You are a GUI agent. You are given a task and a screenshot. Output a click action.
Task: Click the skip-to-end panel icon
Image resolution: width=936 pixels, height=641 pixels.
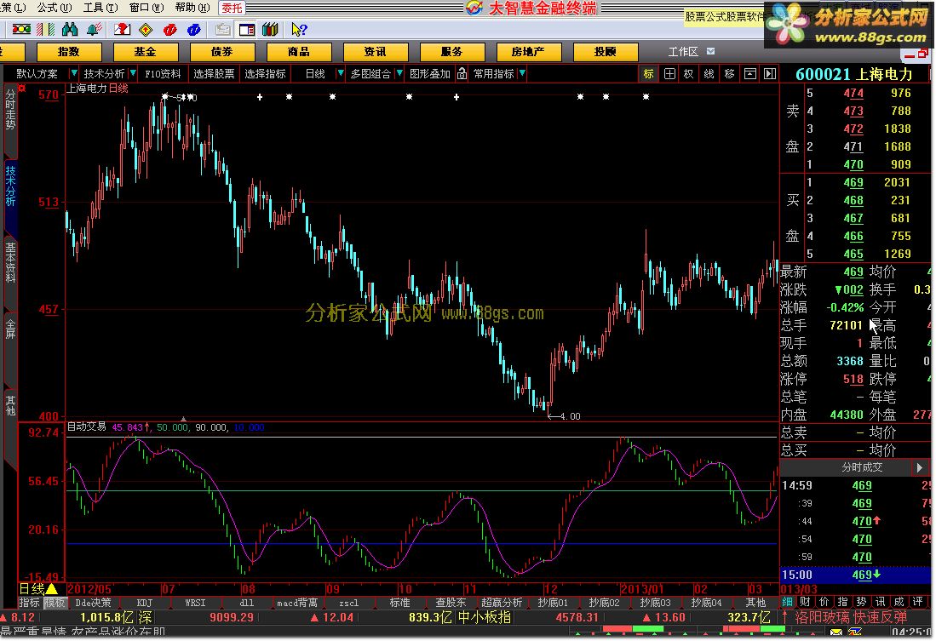click(770, 73)
